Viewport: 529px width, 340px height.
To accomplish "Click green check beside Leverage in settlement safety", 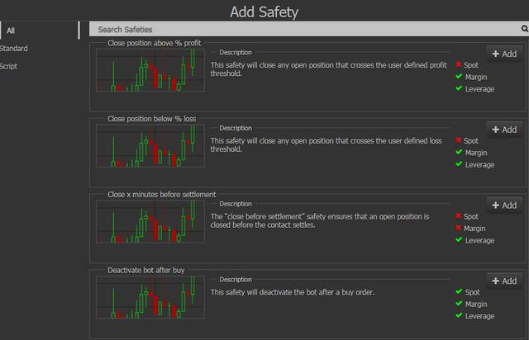I will pyautogui.click(x=459, y=240).
